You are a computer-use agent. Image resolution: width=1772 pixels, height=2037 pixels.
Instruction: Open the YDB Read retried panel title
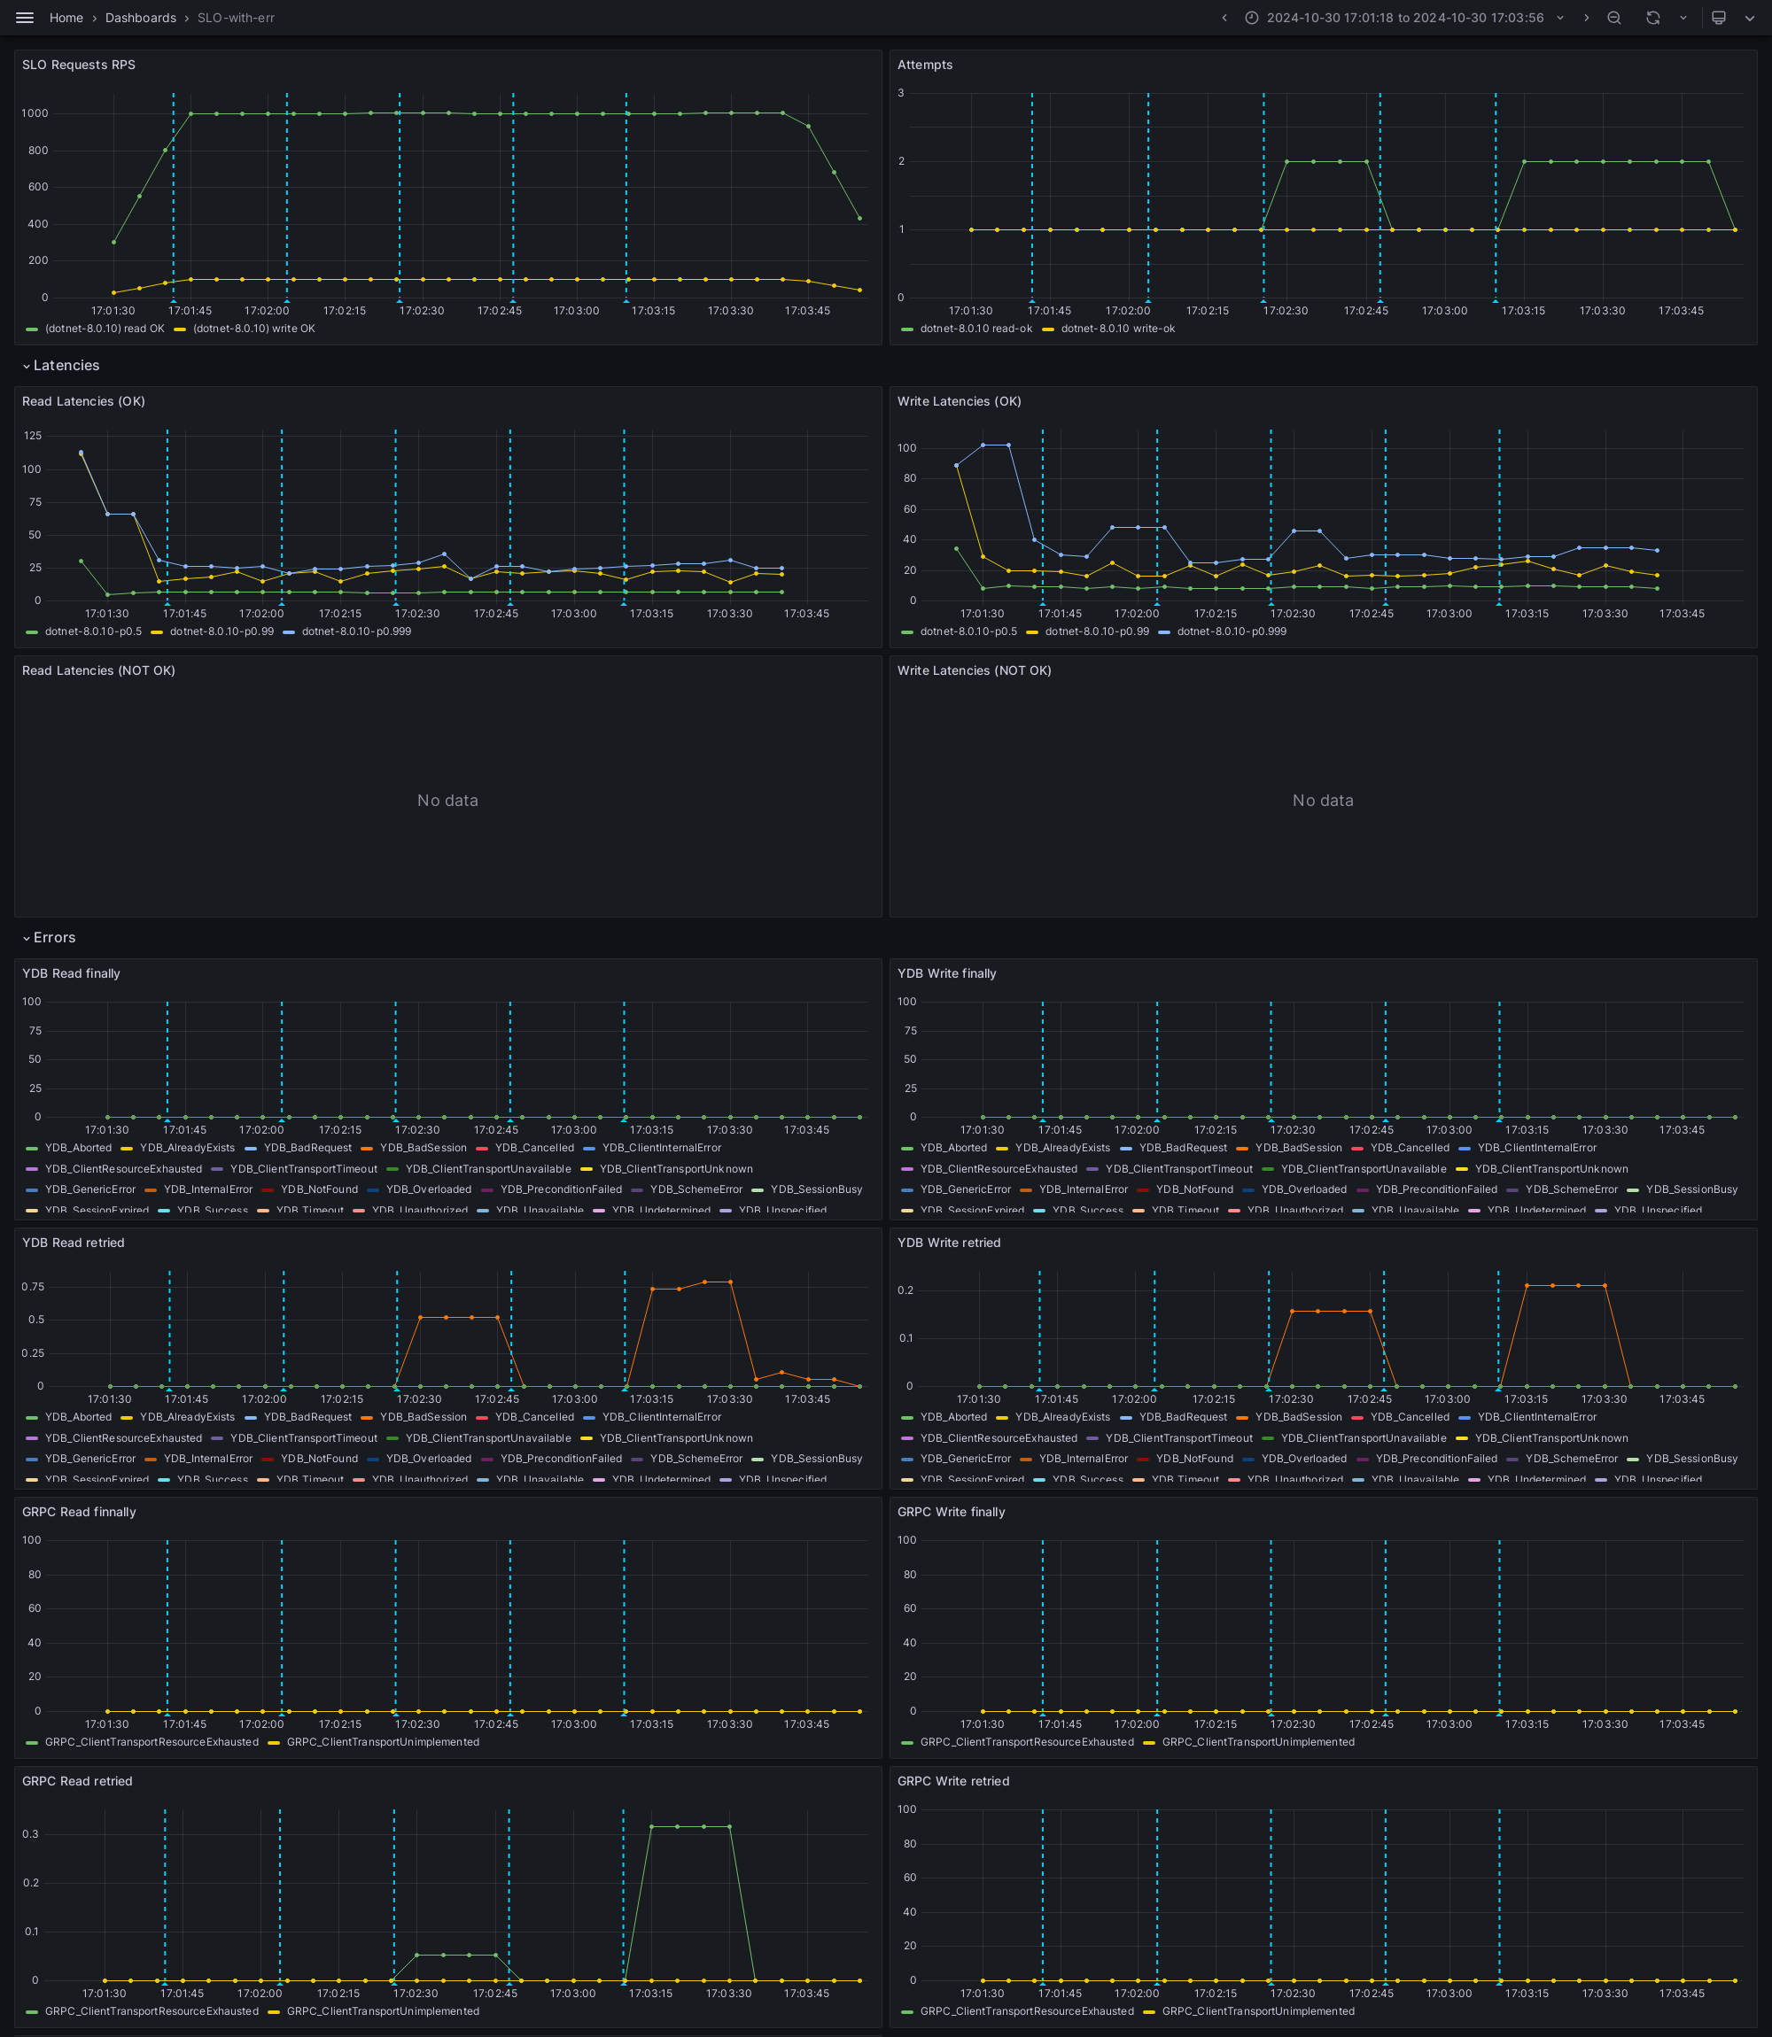[x=74, y=1243]
